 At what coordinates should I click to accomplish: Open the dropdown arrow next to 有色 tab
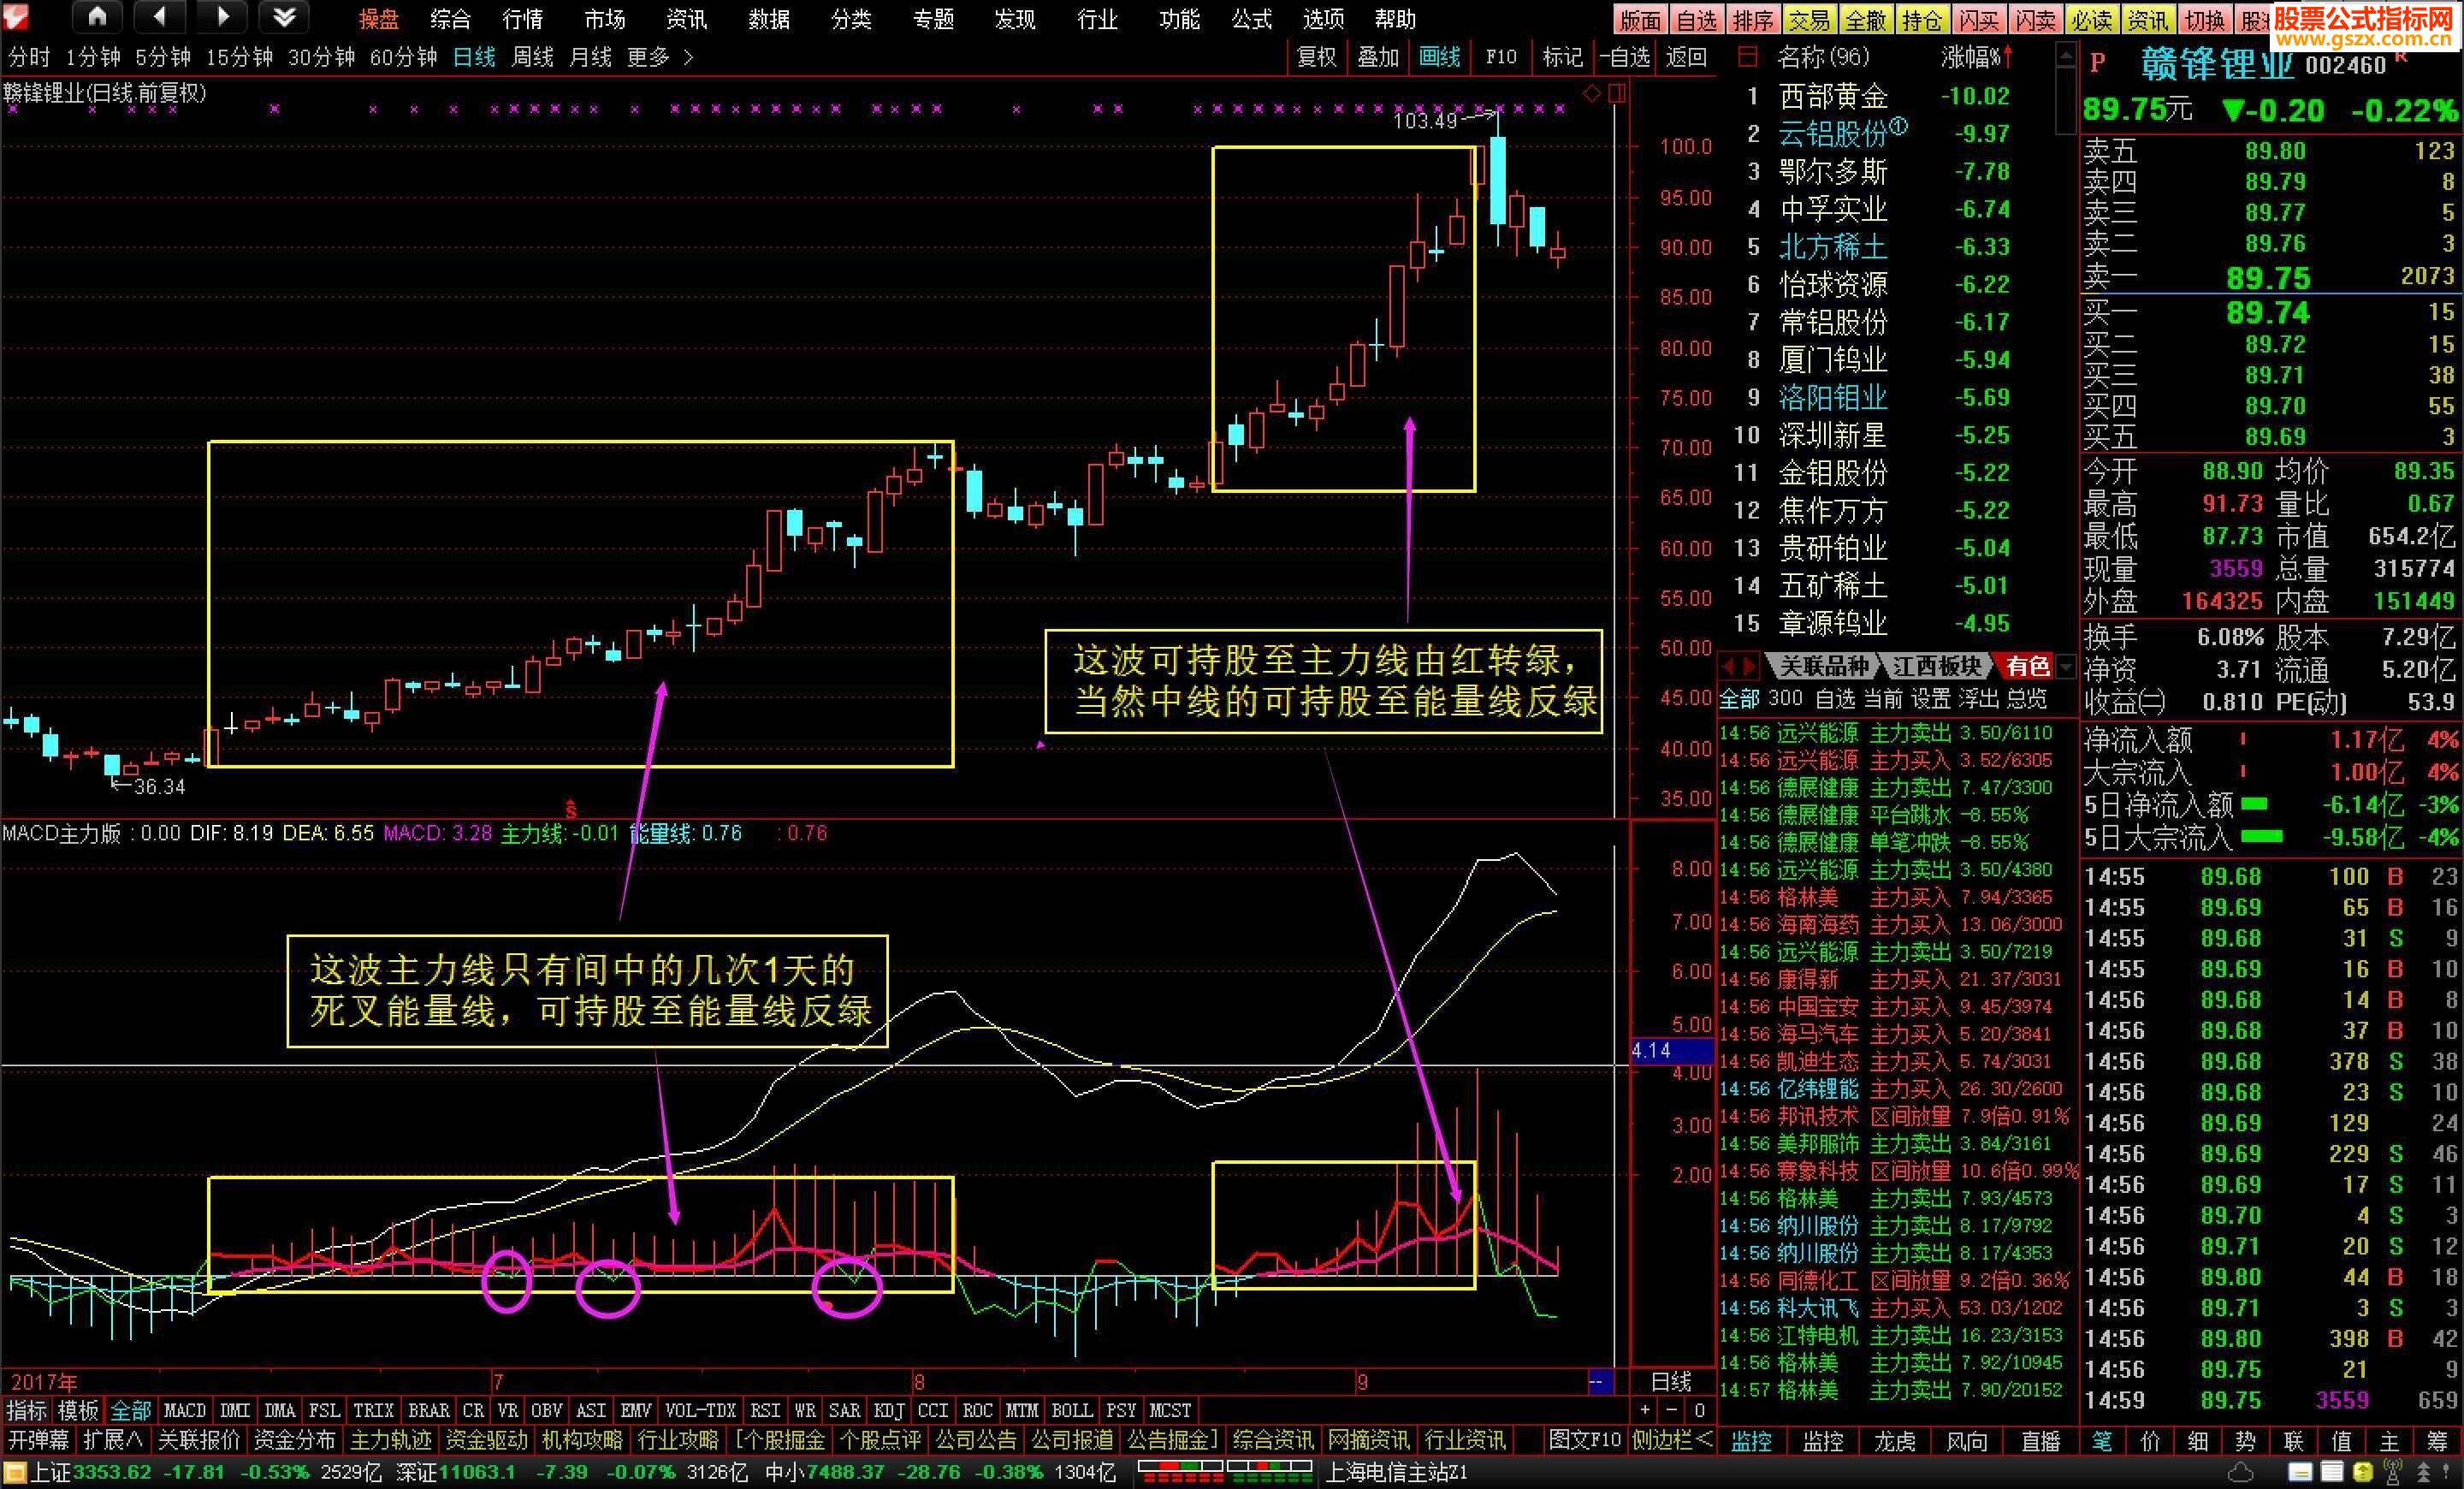(x=2066, y=666)
